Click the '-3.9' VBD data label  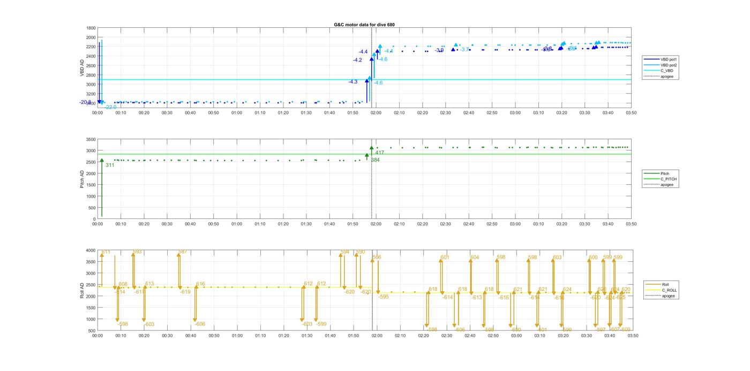[x=439, y=50]
